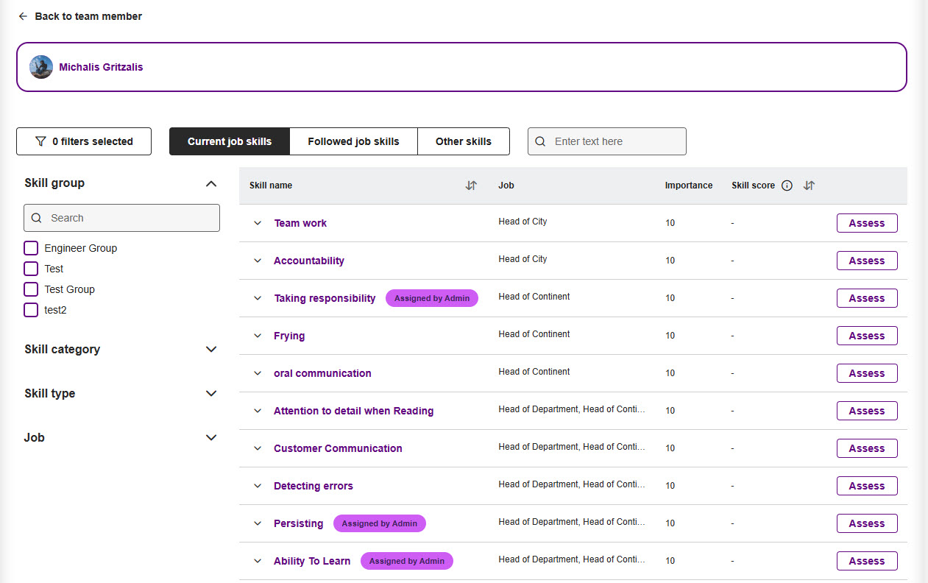Tick the Test Group checkbox

31,289
